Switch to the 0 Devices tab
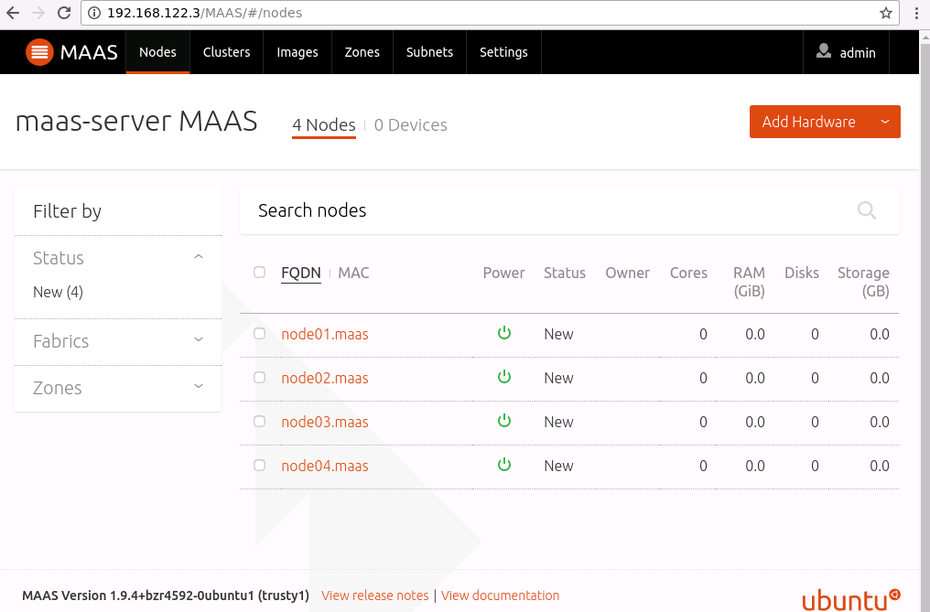Viewport: 930px width, 612px height. click(410, 125)
